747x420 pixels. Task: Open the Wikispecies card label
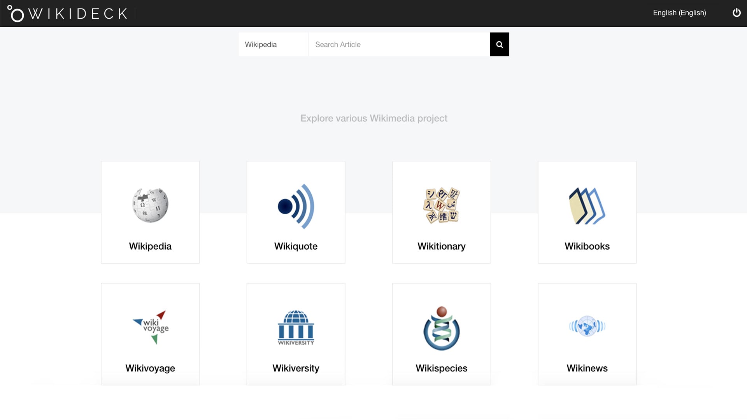pyautogui.click(x=442, y=368)
